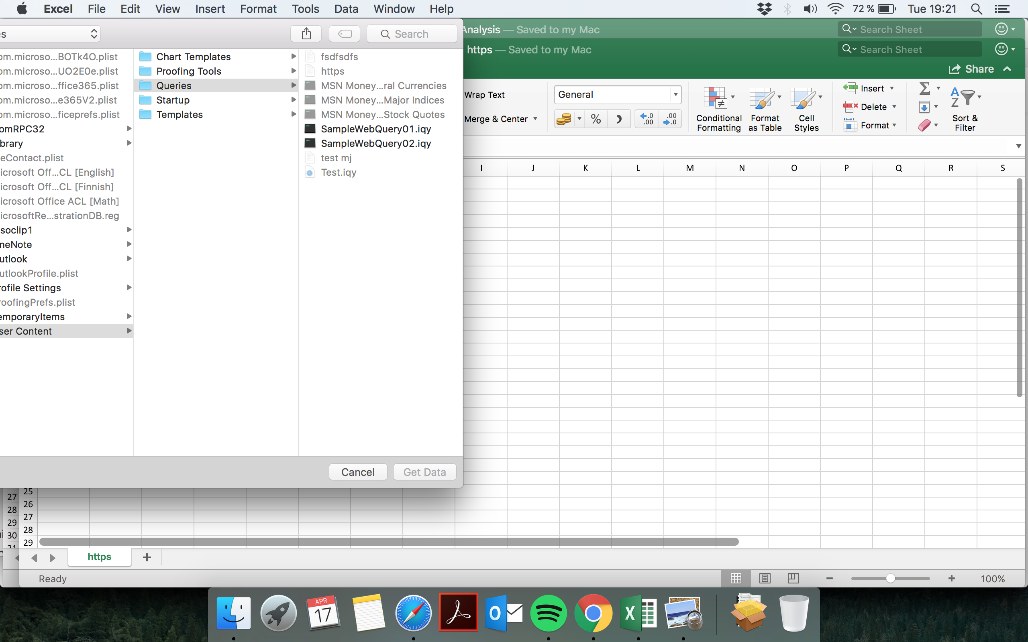Viewport: 1028px width, 642px height.
Task: Increase decimal places
Action: coord(647,119)
